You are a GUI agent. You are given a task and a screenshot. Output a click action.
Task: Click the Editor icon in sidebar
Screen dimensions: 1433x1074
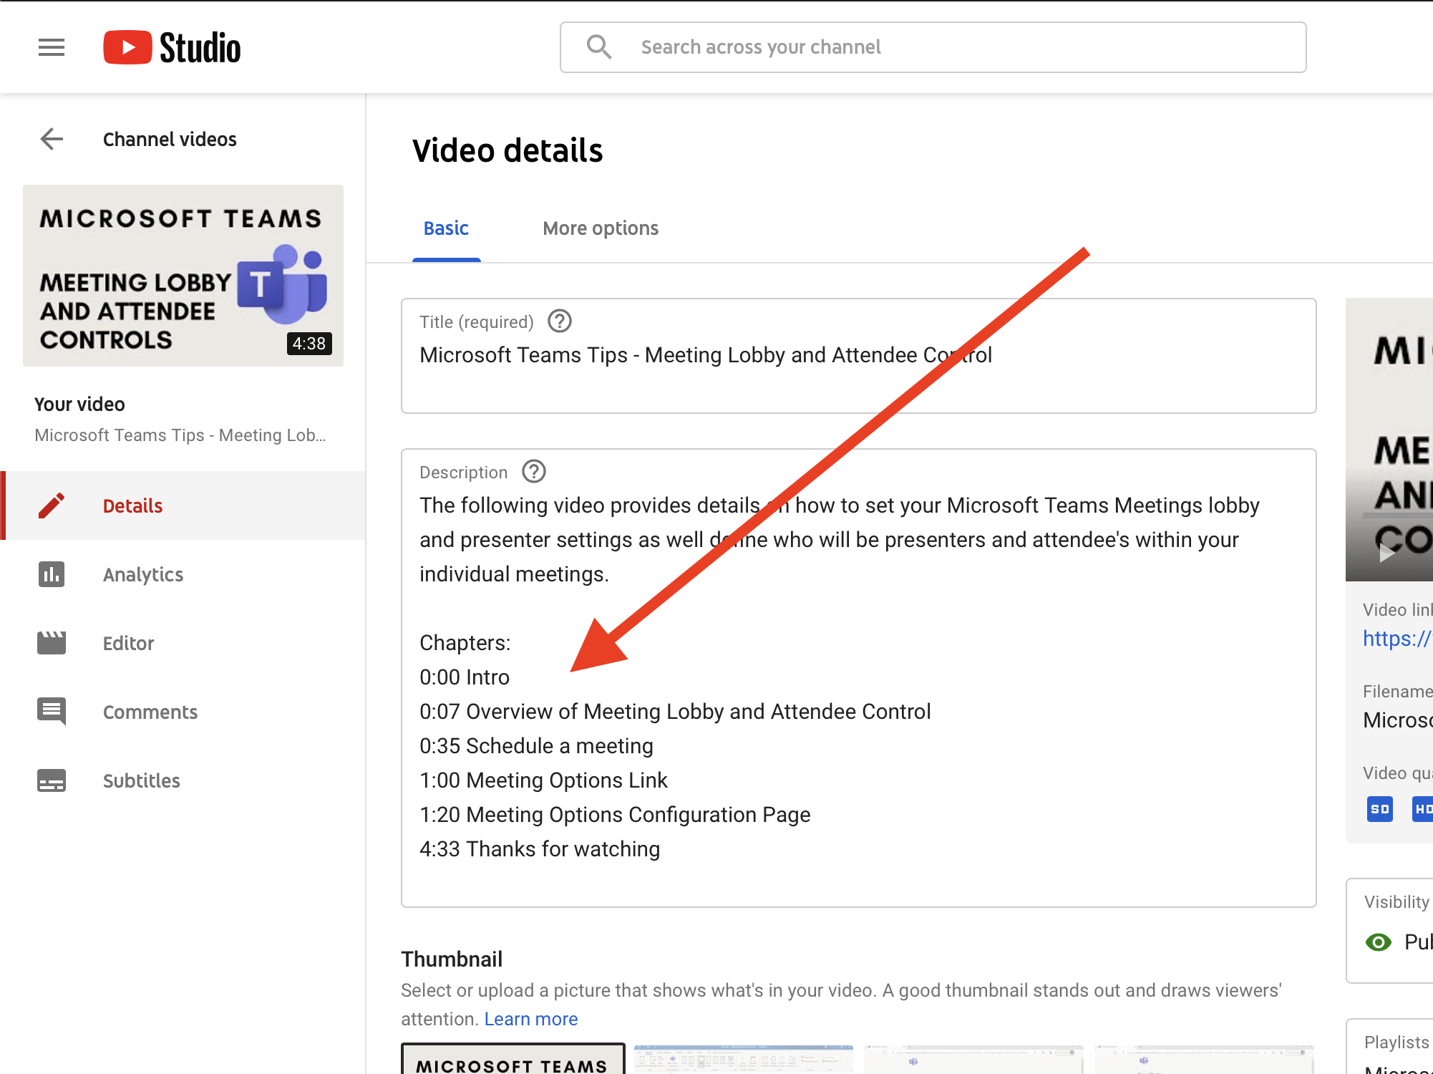point(51,642)
